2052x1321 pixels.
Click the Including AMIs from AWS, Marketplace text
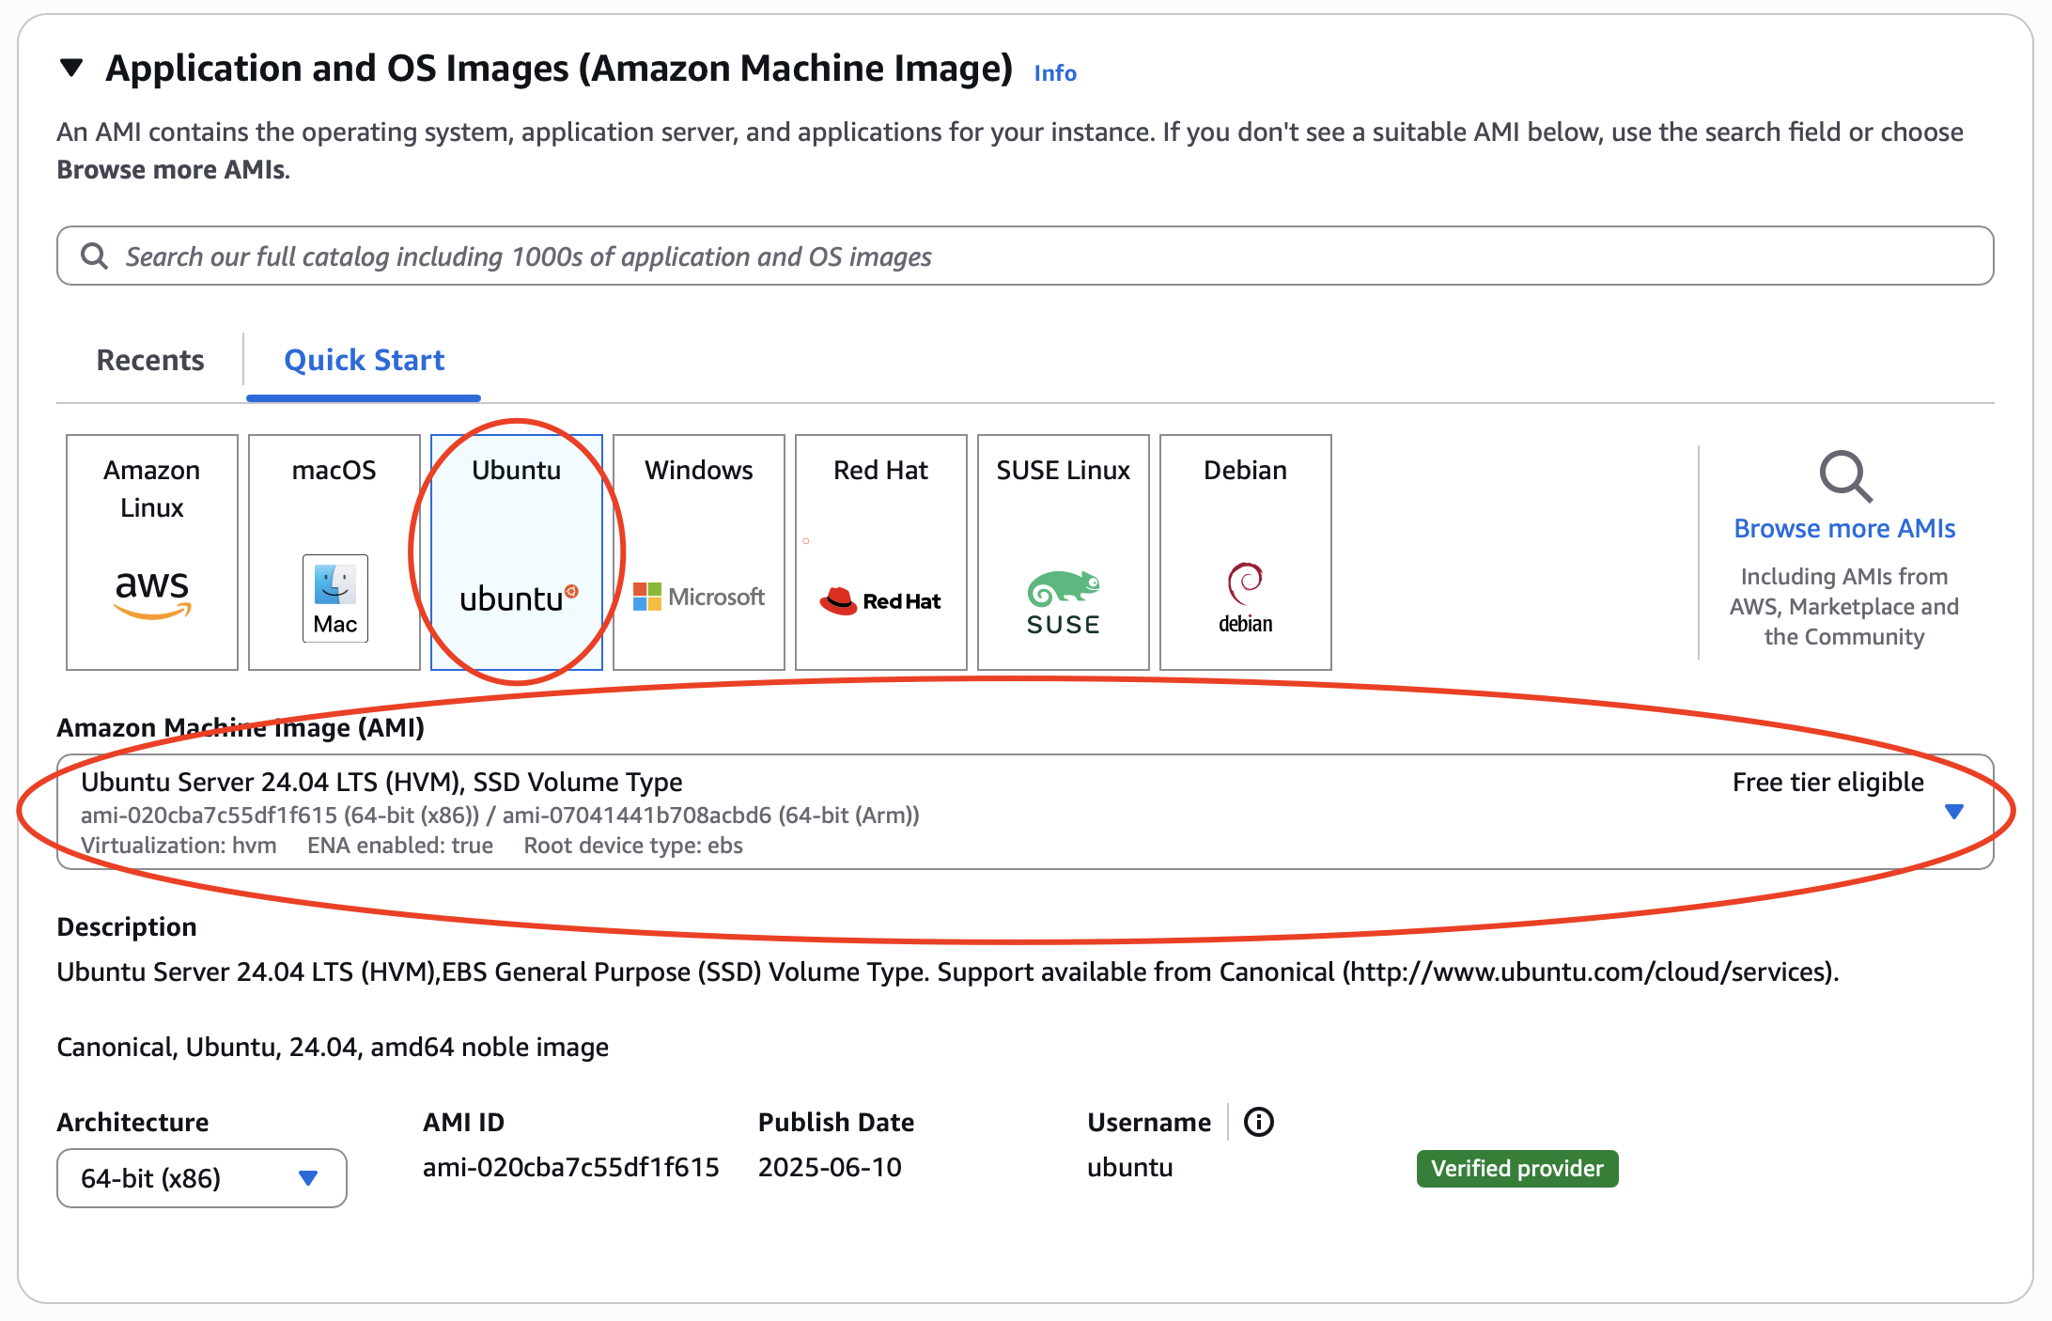pos(1844,606)
